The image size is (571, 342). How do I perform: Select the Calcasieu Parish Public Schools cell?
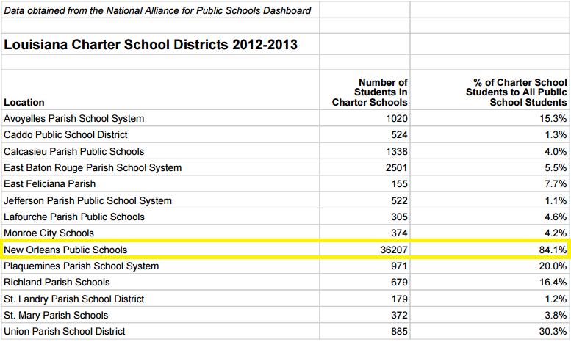click(74, 152)
